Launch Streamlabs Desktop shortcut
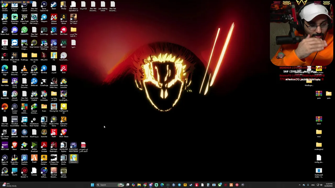The height and width of the screenshot is (188, 335). tap(15, 19)
